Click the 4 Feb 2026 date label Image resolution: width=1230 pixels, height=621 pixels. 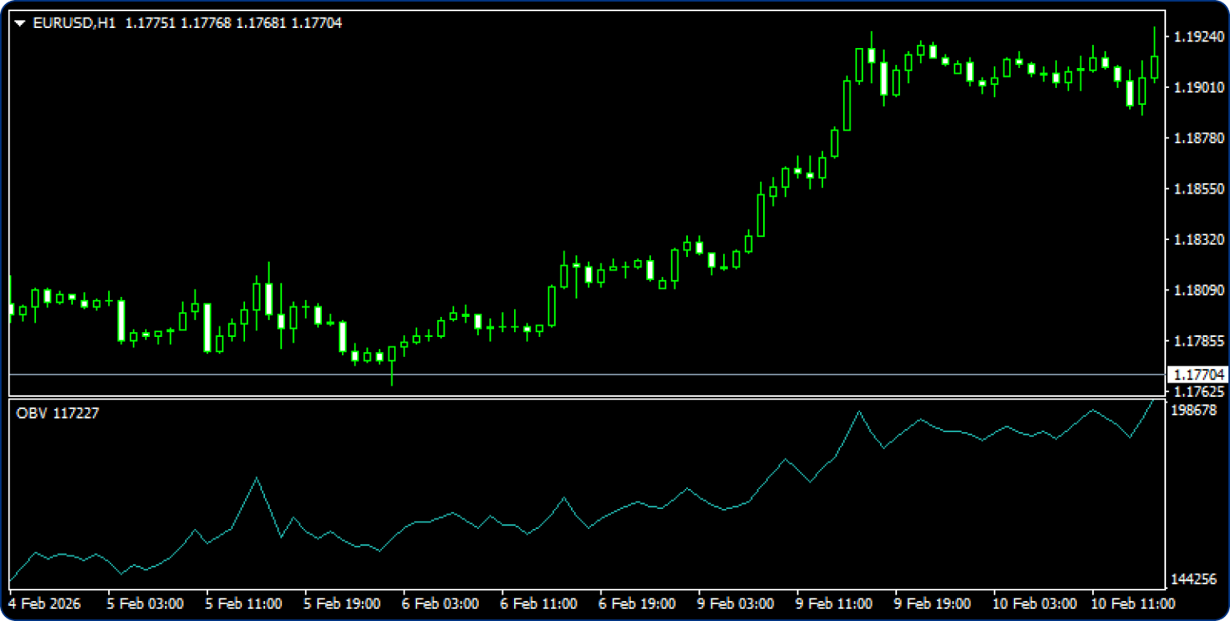click(x=45, y=603)
